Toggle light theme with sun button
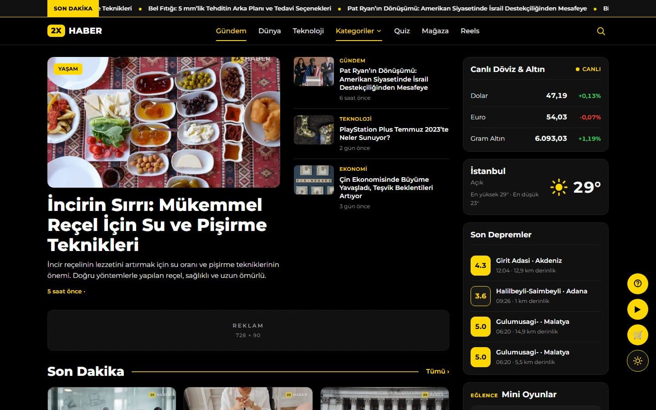Viewport: 656px width, 410px height. coord(638,361)
